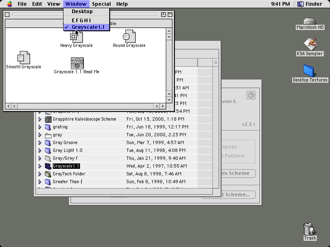Viewport: 330px width, 247px height.
Task: Click the icon beside Grapphire Kaleidoscope Scheme
Action: 48,119
